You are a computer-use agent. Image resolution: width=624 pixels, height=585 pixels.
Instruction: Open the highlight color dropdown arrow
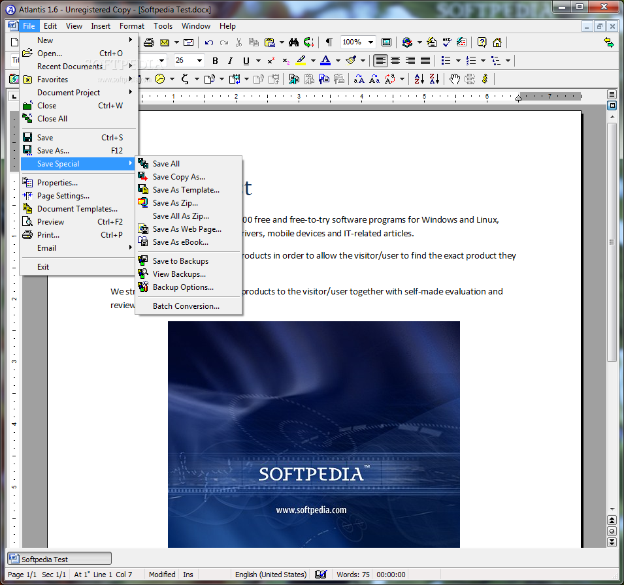pyautogui.click(x=313, y=61)
